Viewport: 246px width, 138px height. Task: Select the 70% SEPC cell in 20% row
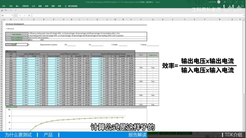tap(141, 68)
